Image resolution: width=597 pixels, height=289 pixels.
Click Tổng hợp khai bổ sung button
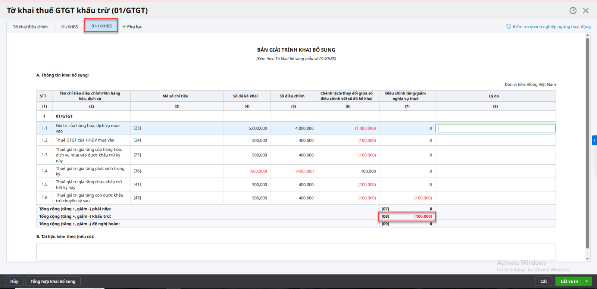pyautogui.click(x=53, y=281)
